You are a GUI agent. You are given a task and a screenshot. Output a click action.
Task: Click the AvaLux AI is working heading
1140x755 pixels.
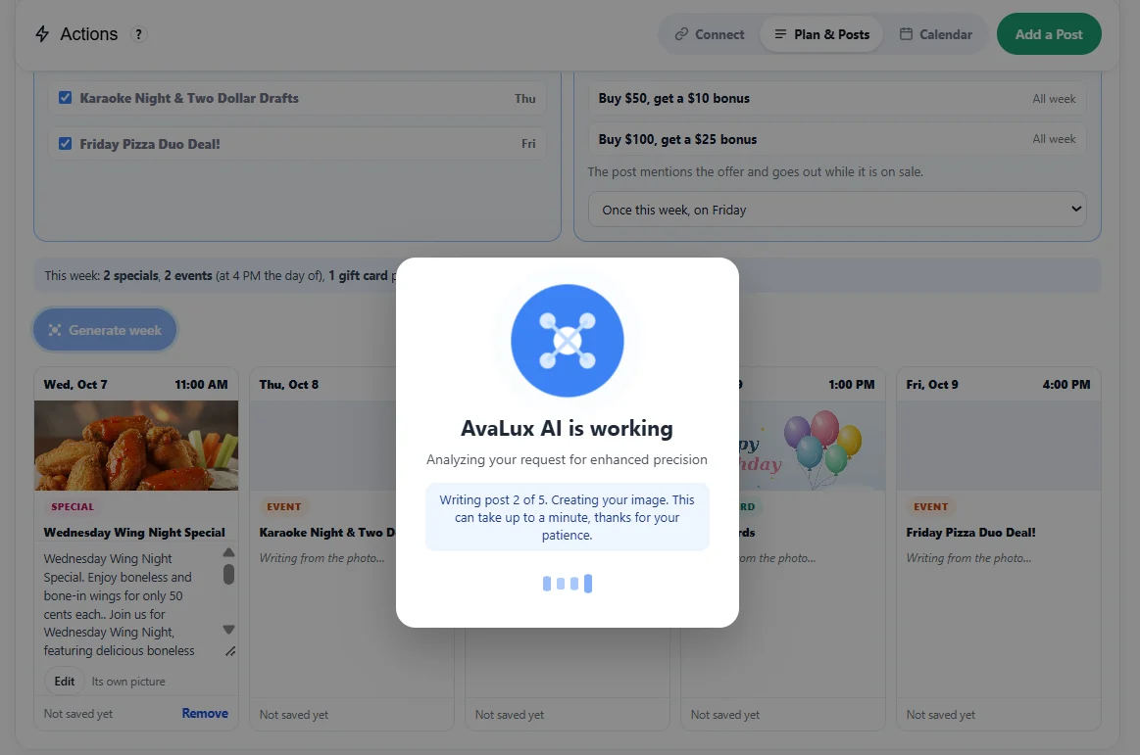point(568,428)
